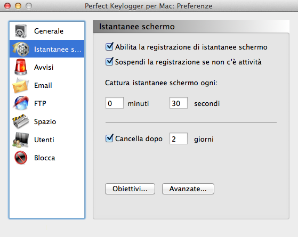Click the giorni input field showing 2

coord(179,138)
